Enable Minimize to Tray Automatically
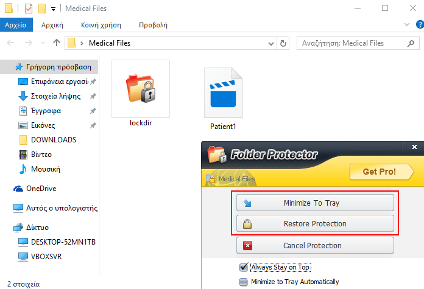Screen dimensions: 424x289 (244, 282)
